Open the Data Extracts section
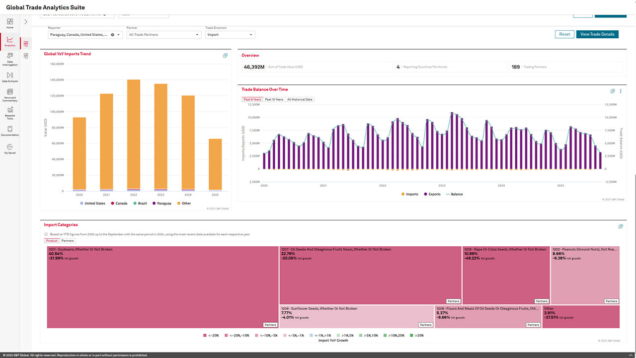636x358 pixels. point(10,76)
